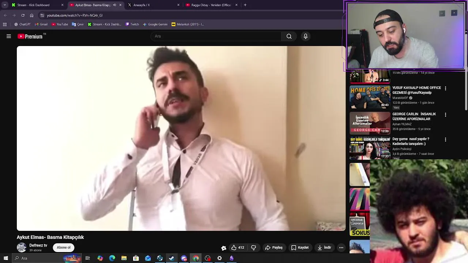
Task: Play the Day game 17:33 thumbnail
Action: [370, 148]
